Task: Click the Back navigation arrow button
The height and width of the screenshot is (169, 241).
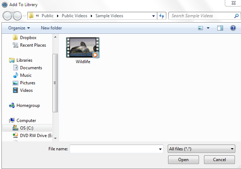Action: click(8, 16)
